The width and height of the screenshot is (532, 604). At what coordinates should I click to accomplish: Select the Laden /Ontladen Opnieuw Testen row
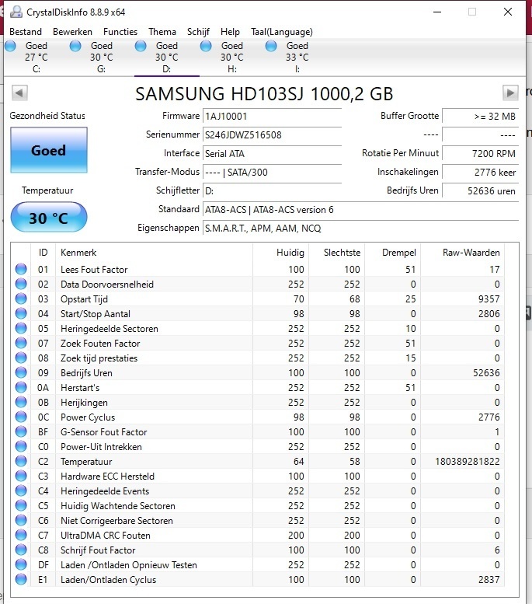258,564
